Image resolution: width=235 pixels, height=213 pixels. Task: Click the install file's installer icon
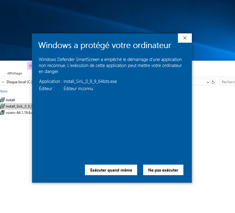coord(2,100)
